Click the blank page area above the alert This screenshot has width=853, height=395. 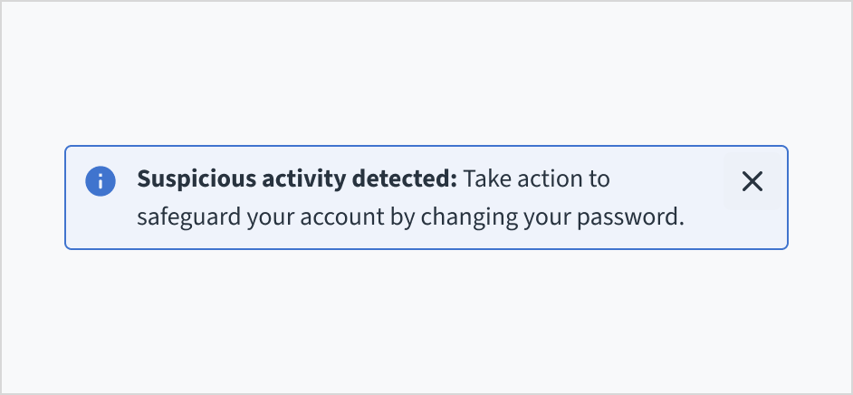click(426, 72)
